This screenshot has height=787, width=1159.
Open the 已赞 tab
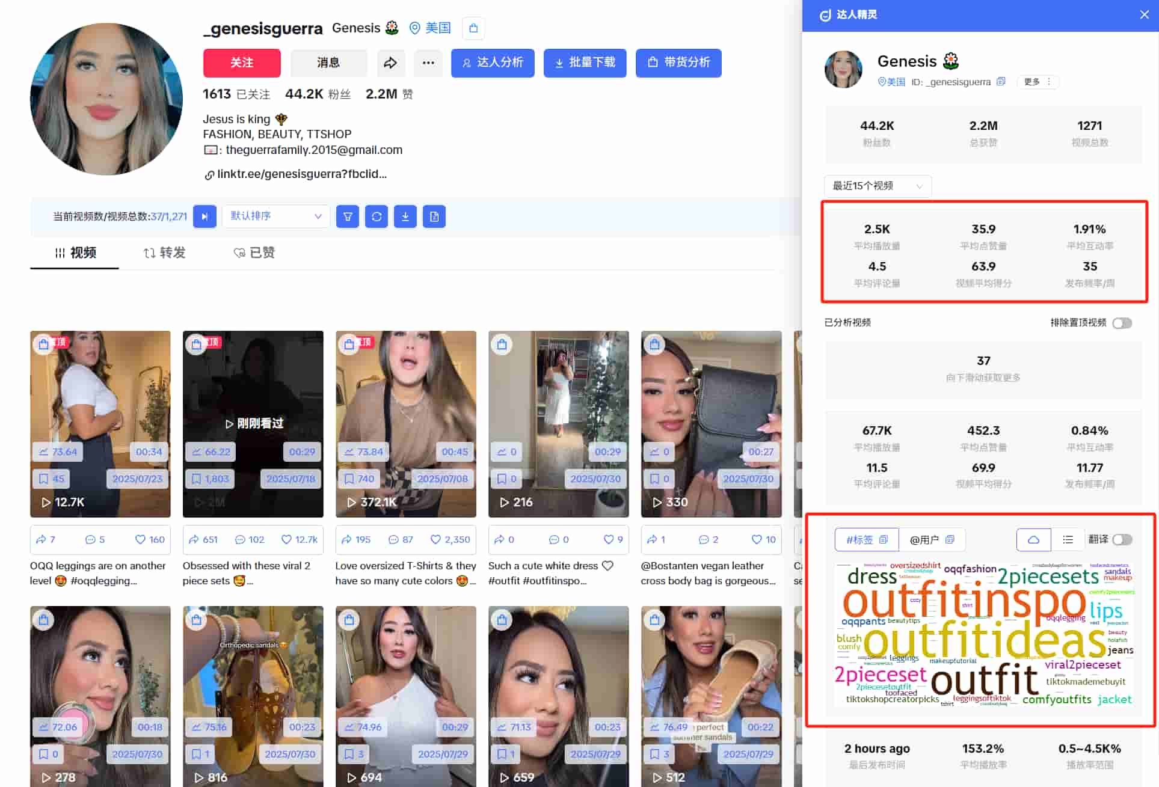(254, 253)
